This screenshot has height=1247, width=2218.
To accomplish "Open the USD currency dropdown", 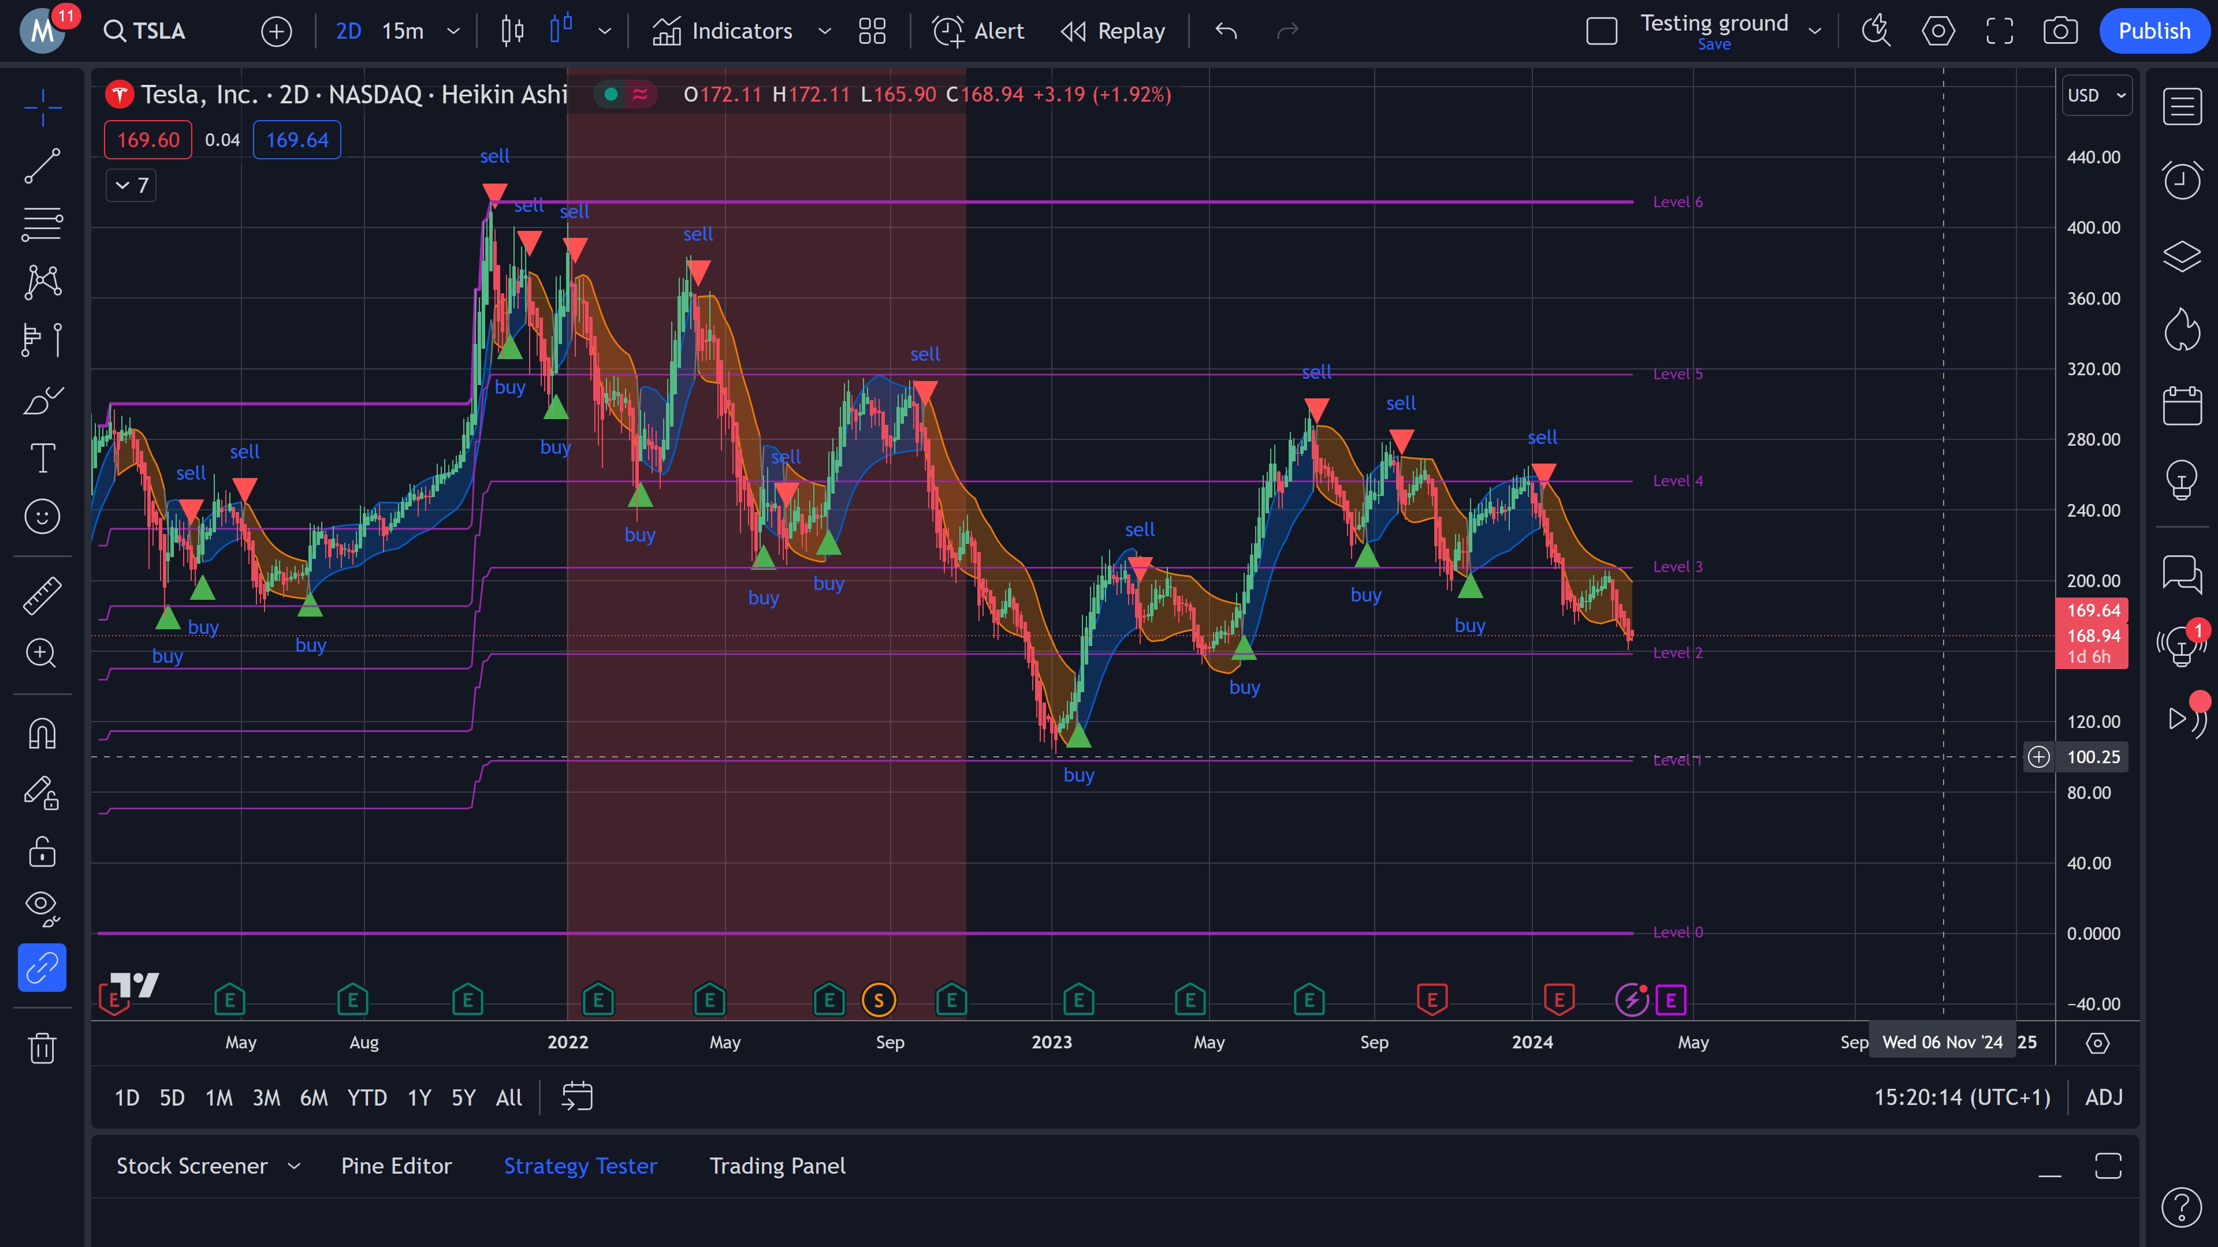I will click(x=2097, y=95).
